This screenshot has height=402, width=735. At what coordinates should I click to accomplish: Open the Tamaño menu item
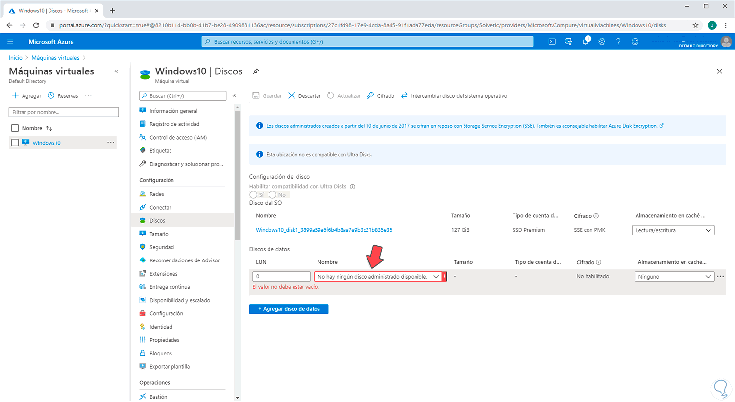pyautogui.click(x=159, y=234)
